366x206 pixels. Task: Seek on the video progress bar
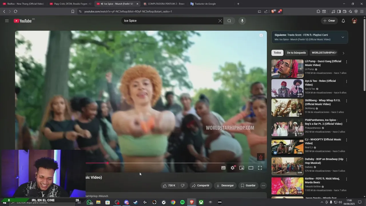[174, 163]
